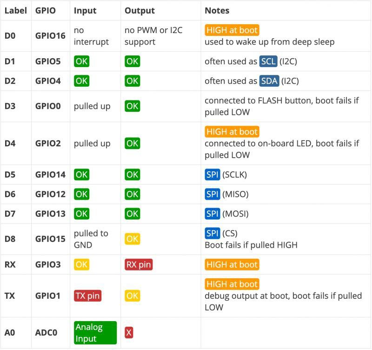This screenshot has width=372, height=350.
Task: Click yellow OK badge in RX Input cell
Action: pos(81,265)
